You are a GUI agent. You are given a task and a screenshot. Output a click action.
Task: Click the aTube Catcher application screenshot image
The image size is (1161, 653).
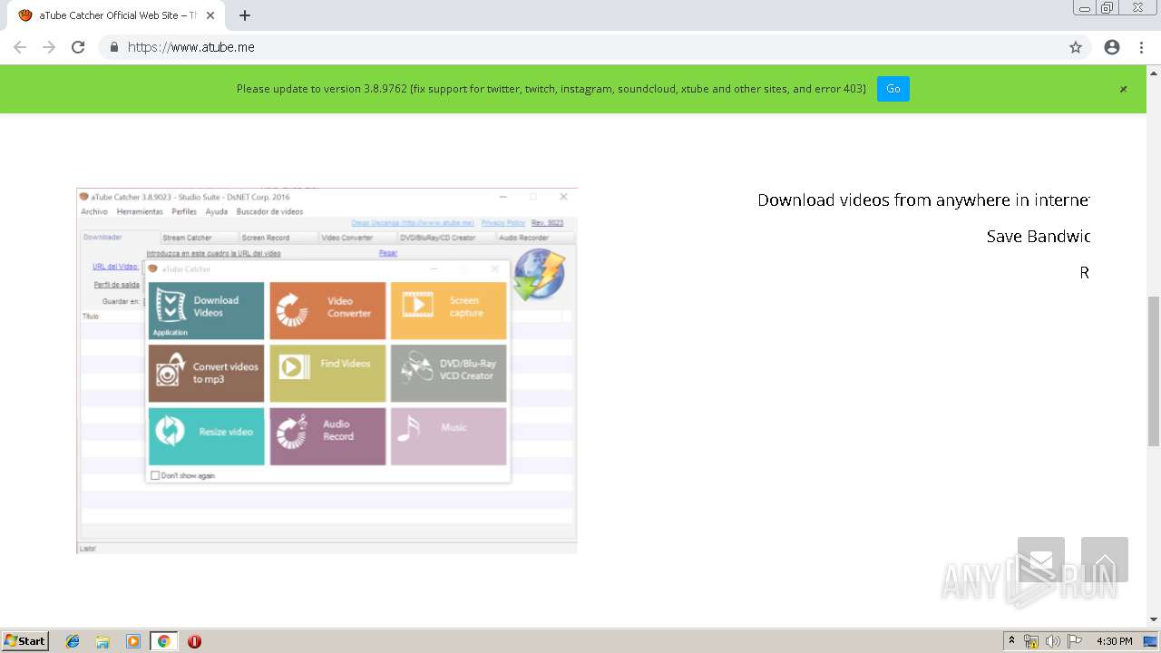click(327, 370)
